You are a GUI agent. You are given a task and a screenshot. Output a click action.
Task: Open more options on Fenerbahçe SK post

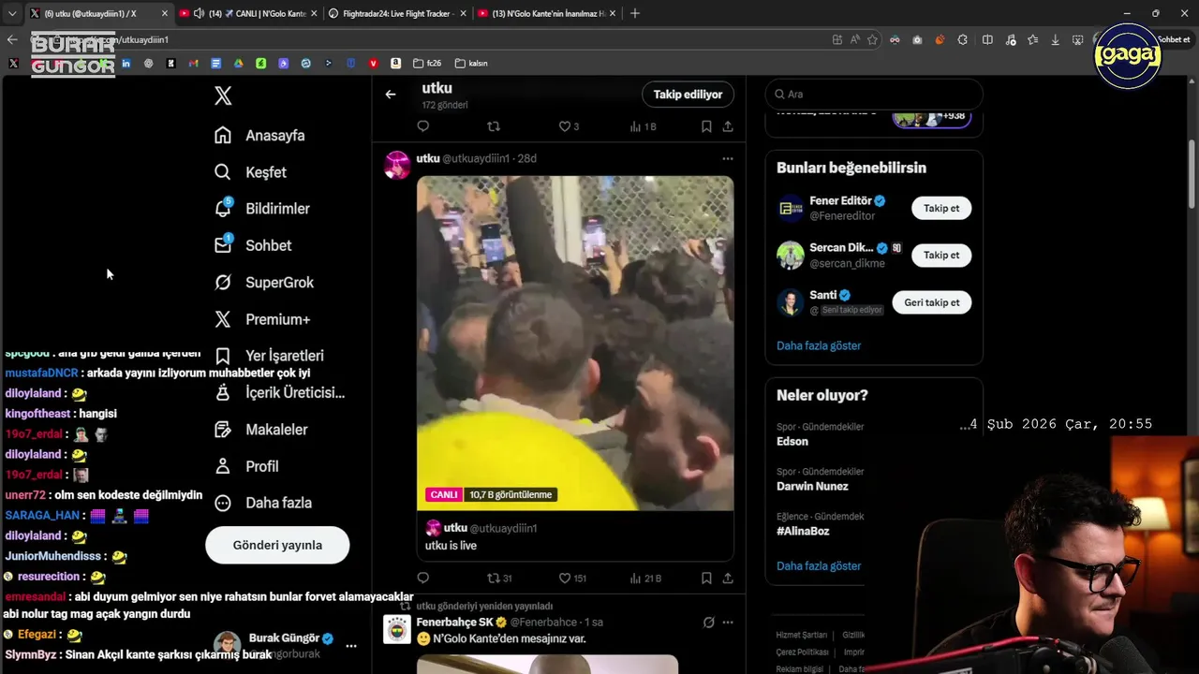pos(728,623)
